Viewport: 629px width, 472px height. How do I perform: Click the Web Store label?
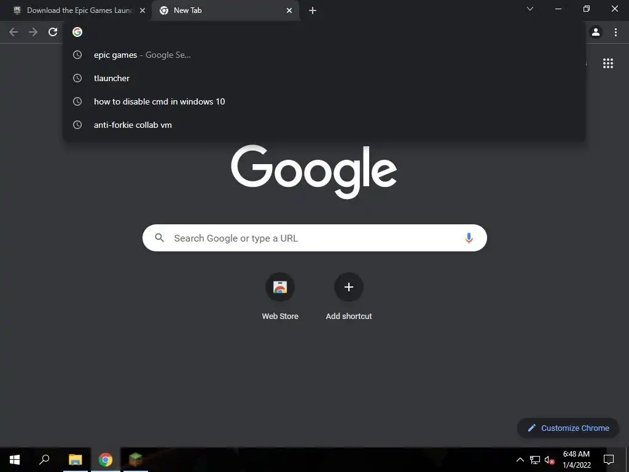click(280, 317)
